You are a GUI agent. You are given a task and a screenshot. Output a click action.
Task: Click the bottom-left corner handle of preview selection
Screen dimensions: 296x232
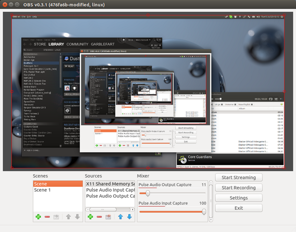click(12, 168)
